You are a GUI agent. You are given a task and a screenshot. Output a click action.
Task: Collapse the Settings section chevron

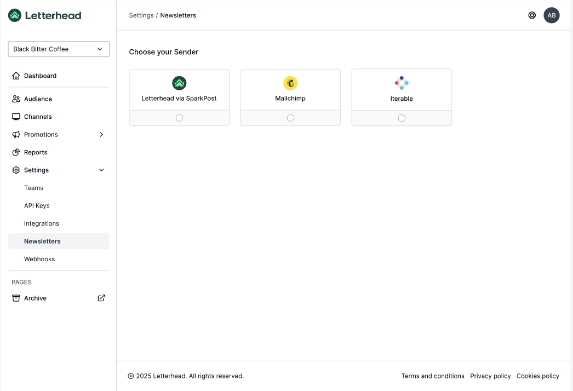click(x=101, y=170)
